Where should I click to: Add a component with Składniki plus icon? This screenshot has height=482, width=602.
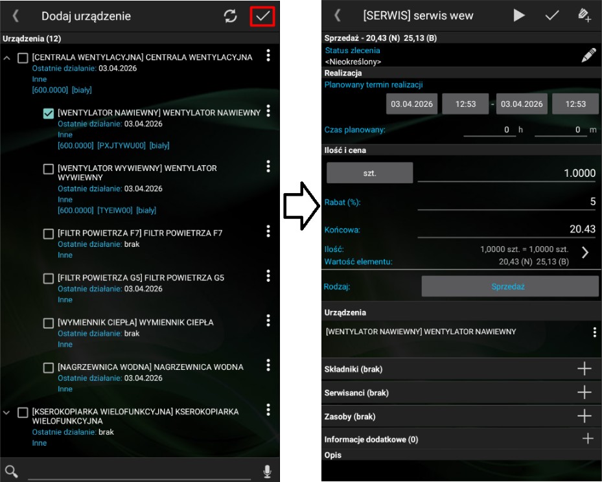[x=584, y=369]
